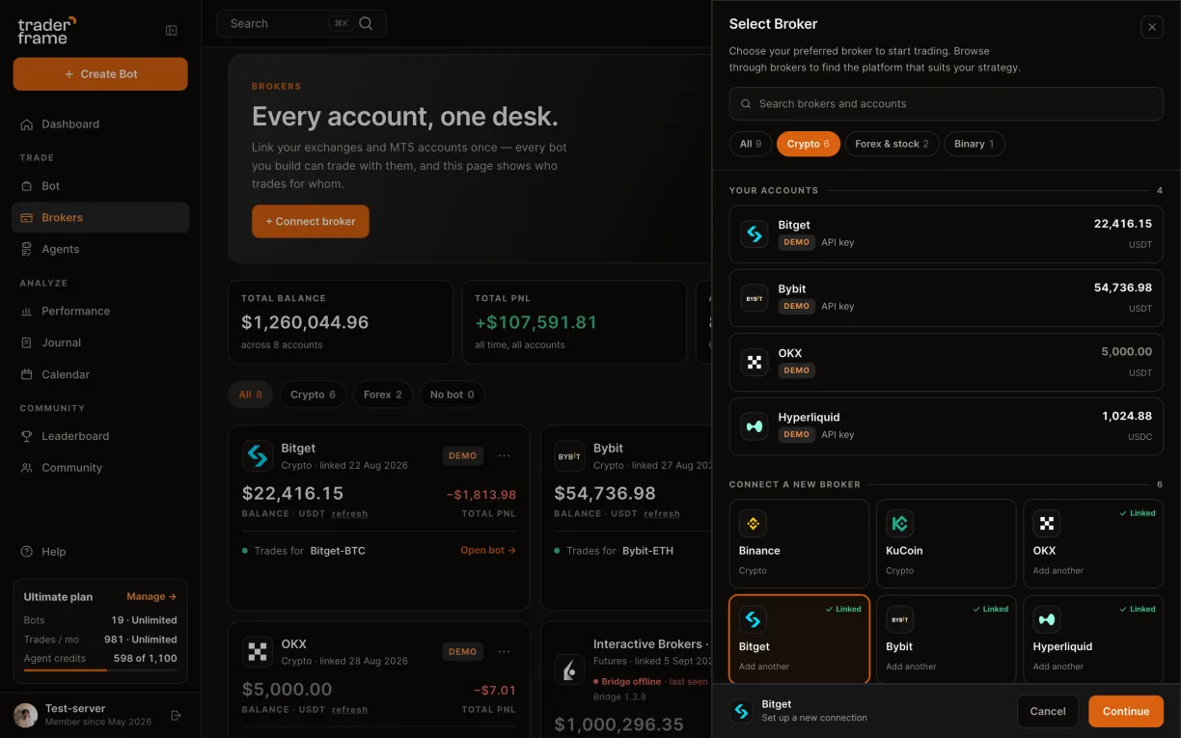Viewport: 1181px width, 738px height.
Task: Open the Bot page in sidebar
Action: [x=100, y=185]
